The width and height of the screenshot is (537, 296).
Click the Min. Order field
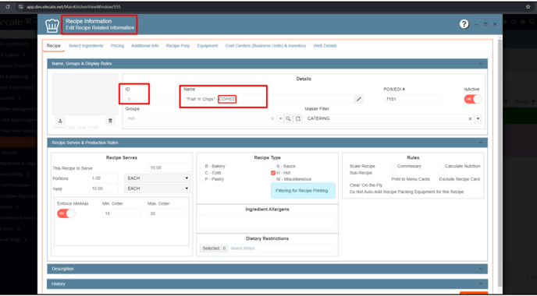pos(122,213)
